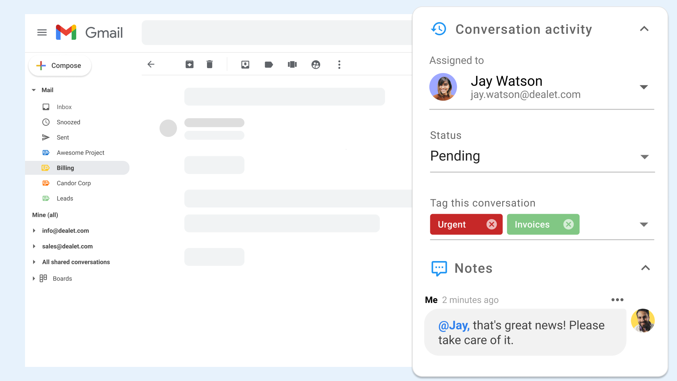Expand the tag selection dropdown
The height and width of the screenshot is (381, 677).
pos(644,225)
